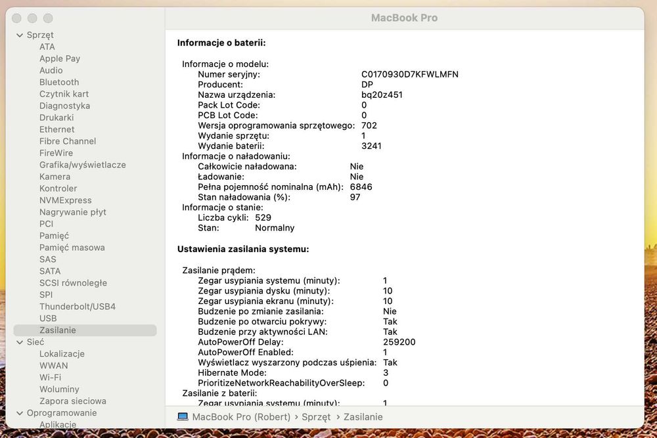Click AutoPowerOff Delay value 259200
Viewport: 657px width, 438px height.
[399, 342]
